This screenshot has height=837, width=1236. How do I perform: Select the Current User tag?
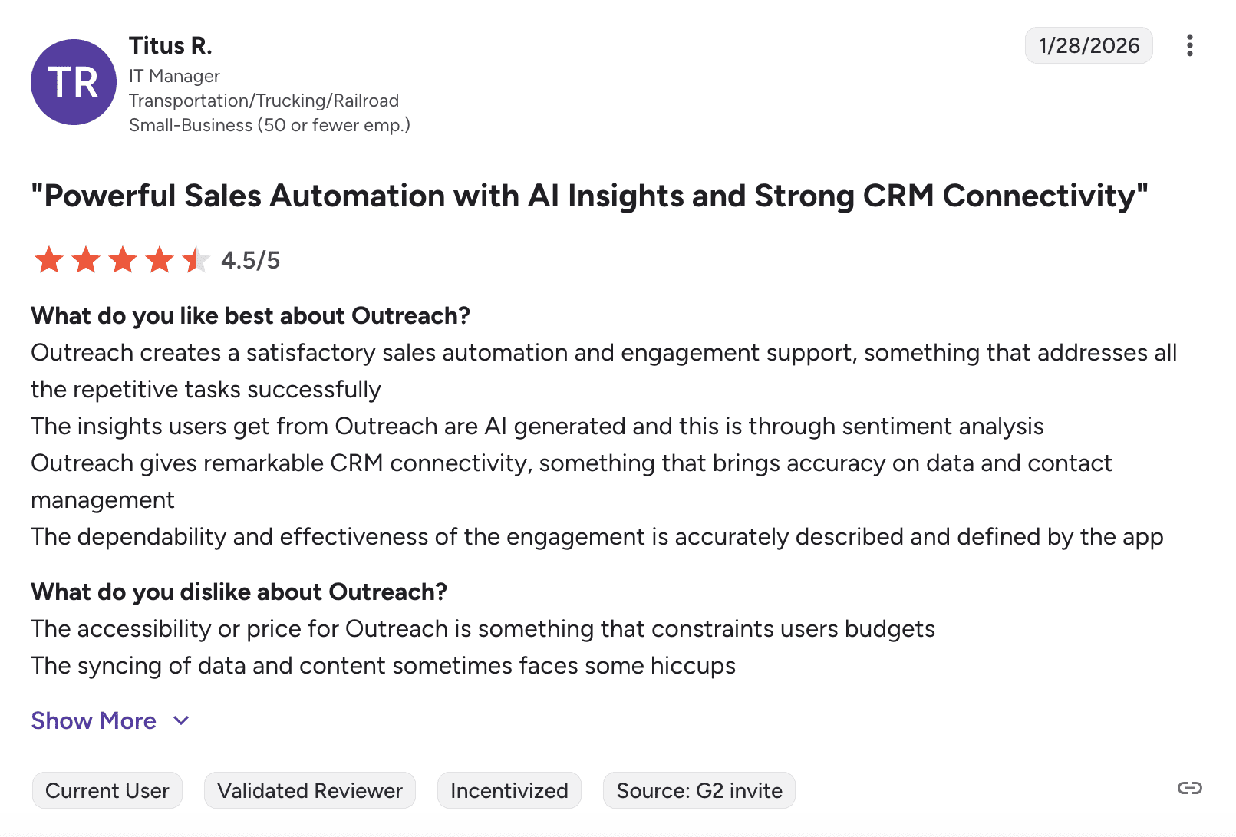(107, 790)
